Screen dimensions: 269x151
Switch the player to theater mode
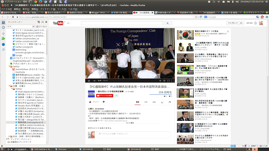[x=169, y=81]
